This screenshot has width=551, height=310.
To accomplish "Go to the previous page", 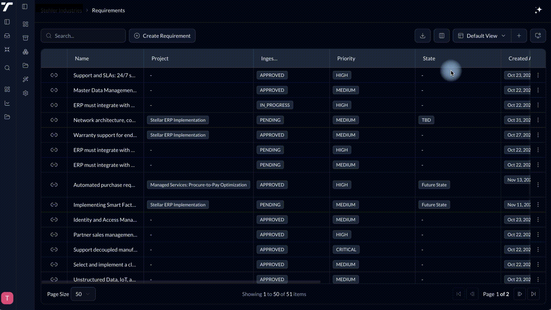I will 472,294.
